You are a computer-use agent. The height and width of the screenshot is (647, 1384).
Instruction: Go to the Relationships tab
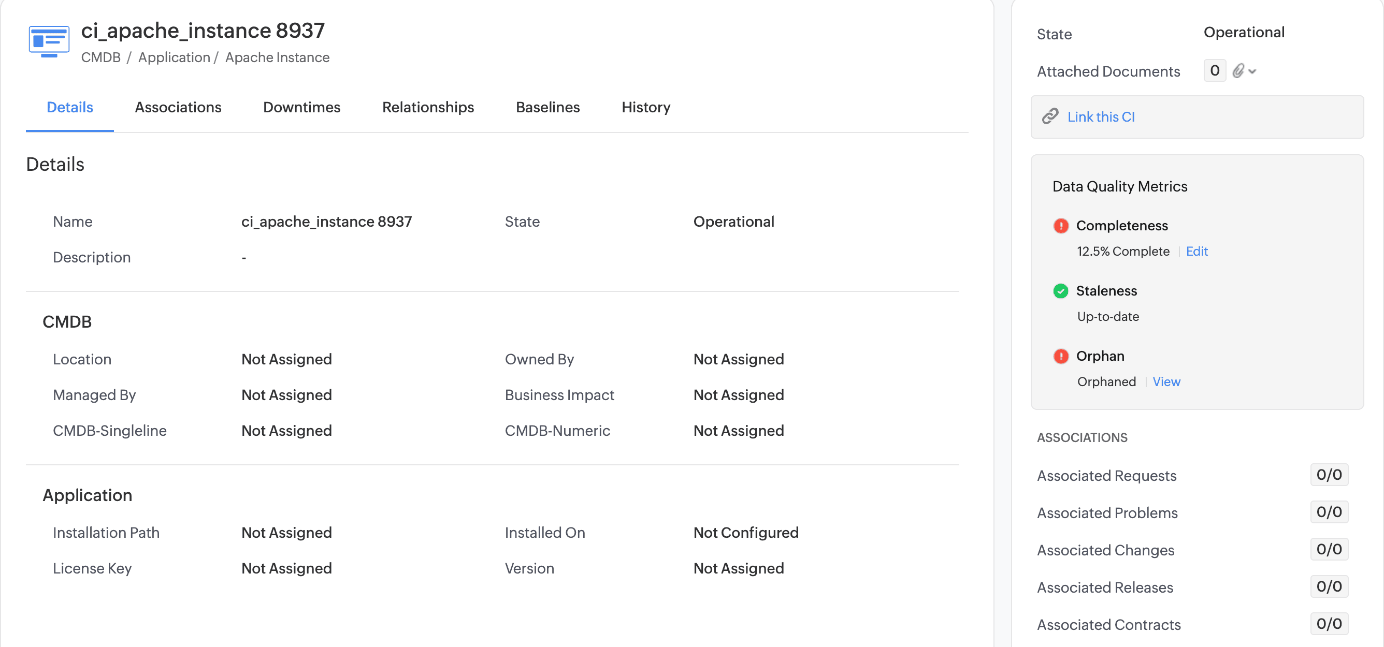pos(428,107)
